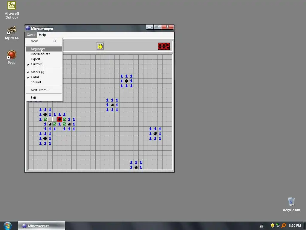
Task: Click the red 002 timer display
Action: point(164,46)
